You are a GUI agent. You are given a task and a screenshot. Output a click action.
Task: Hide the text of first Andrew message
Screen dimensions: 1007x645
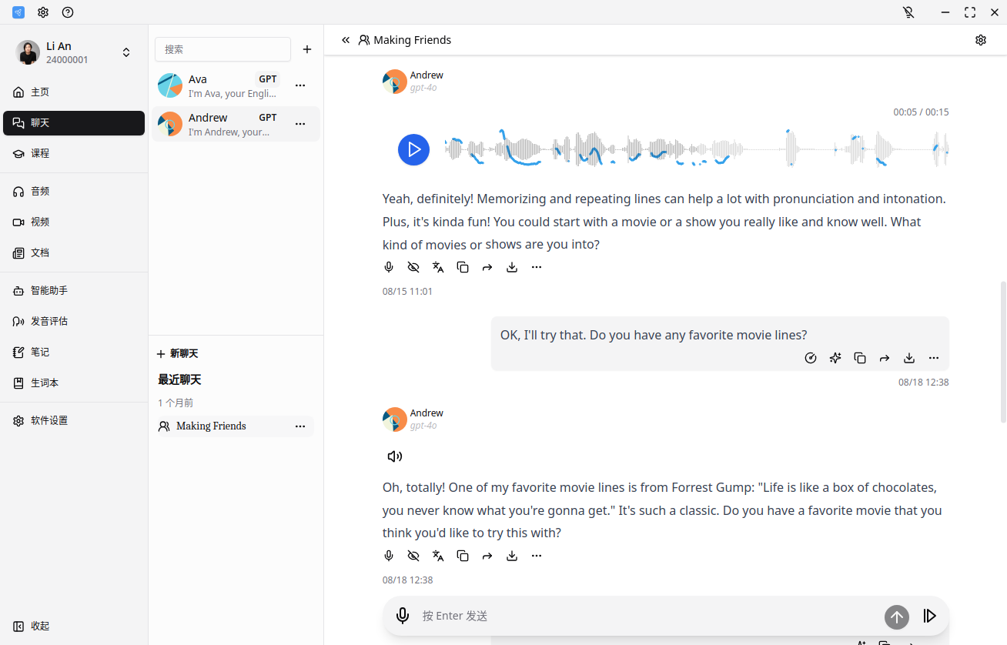(413, 267)
